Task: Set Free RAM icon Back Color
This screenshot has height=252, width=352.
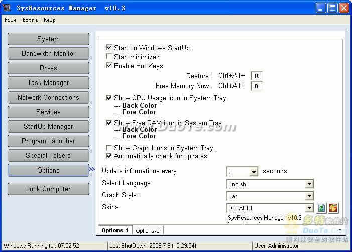Action: (139, 129)
